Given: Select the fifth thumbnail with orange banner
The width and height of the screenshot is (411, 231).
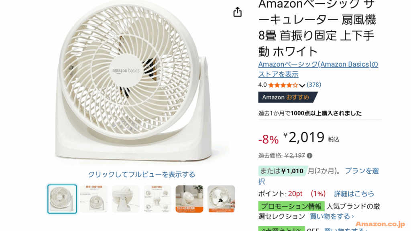Looking at the screenshot, I should 189,199.
